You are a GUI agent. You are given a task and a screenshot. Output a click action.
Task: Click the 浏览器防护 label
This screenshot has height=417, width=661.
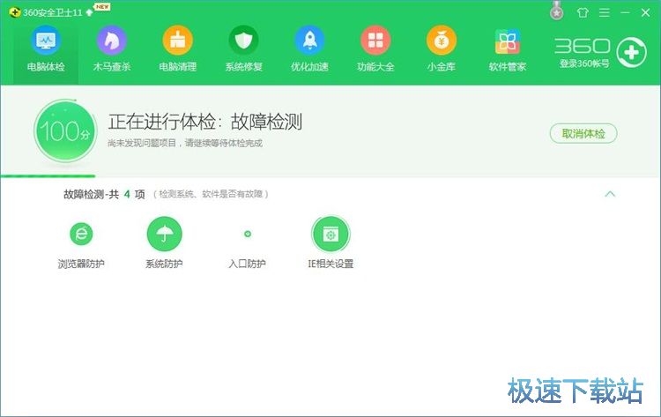[81, 264]
